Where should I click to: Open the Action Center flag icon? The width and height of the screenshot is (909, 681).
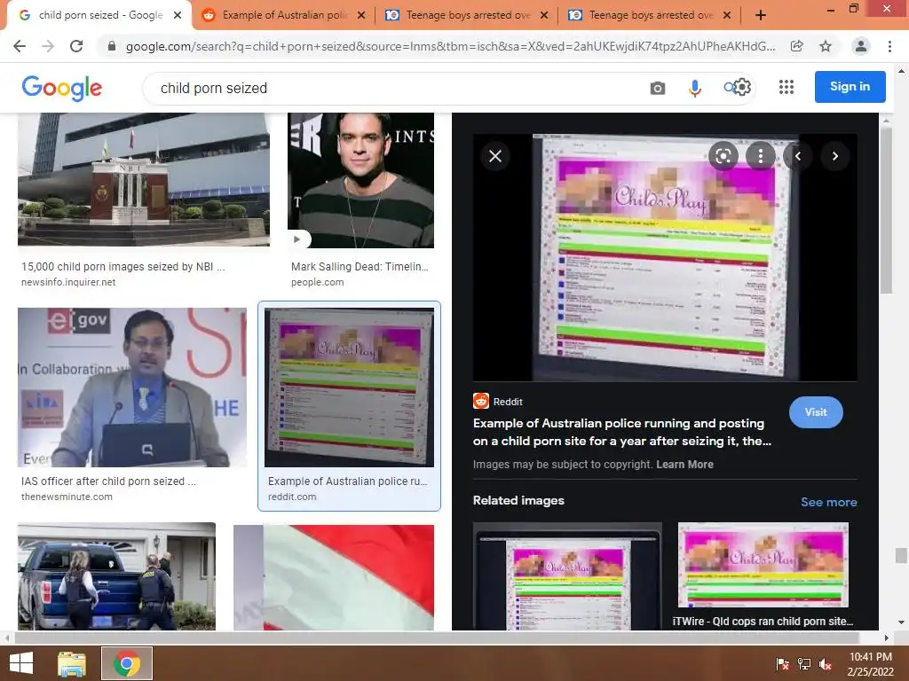pos(783,663)
